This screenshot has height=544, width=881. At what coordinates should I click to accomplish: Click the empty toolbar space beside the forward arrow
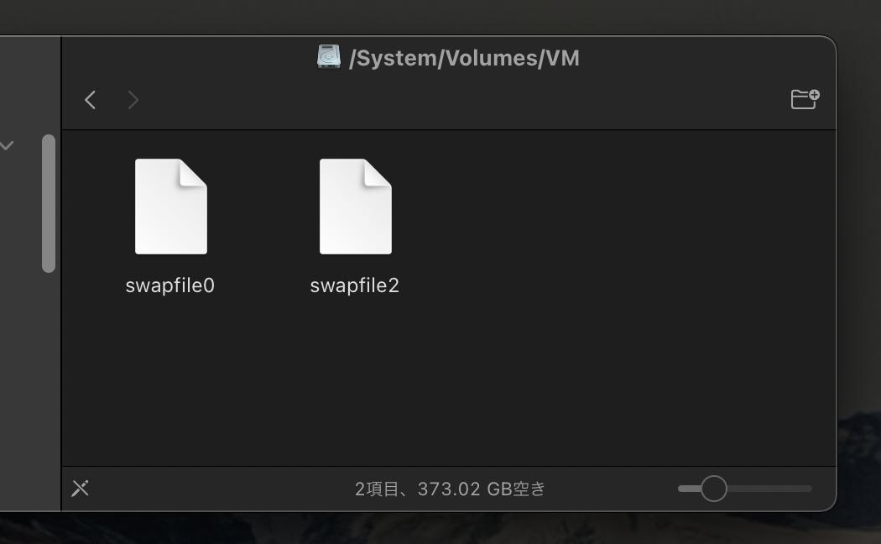click(450, 100)
